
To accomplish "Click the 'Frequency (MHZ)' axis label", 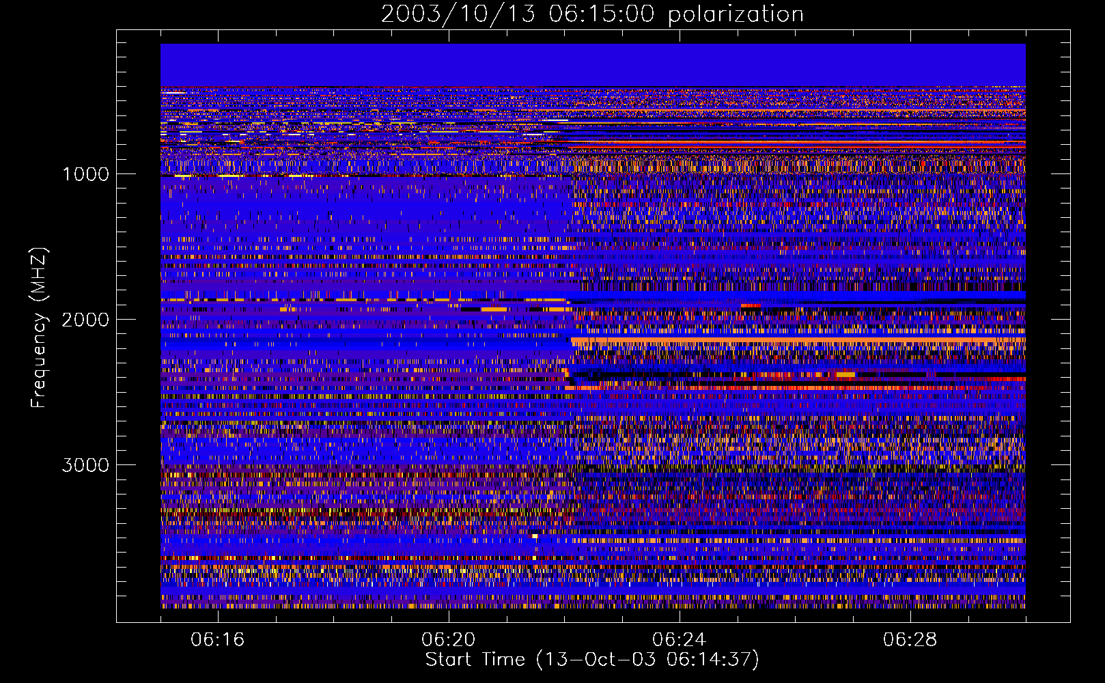I will [x=39, y=328].
